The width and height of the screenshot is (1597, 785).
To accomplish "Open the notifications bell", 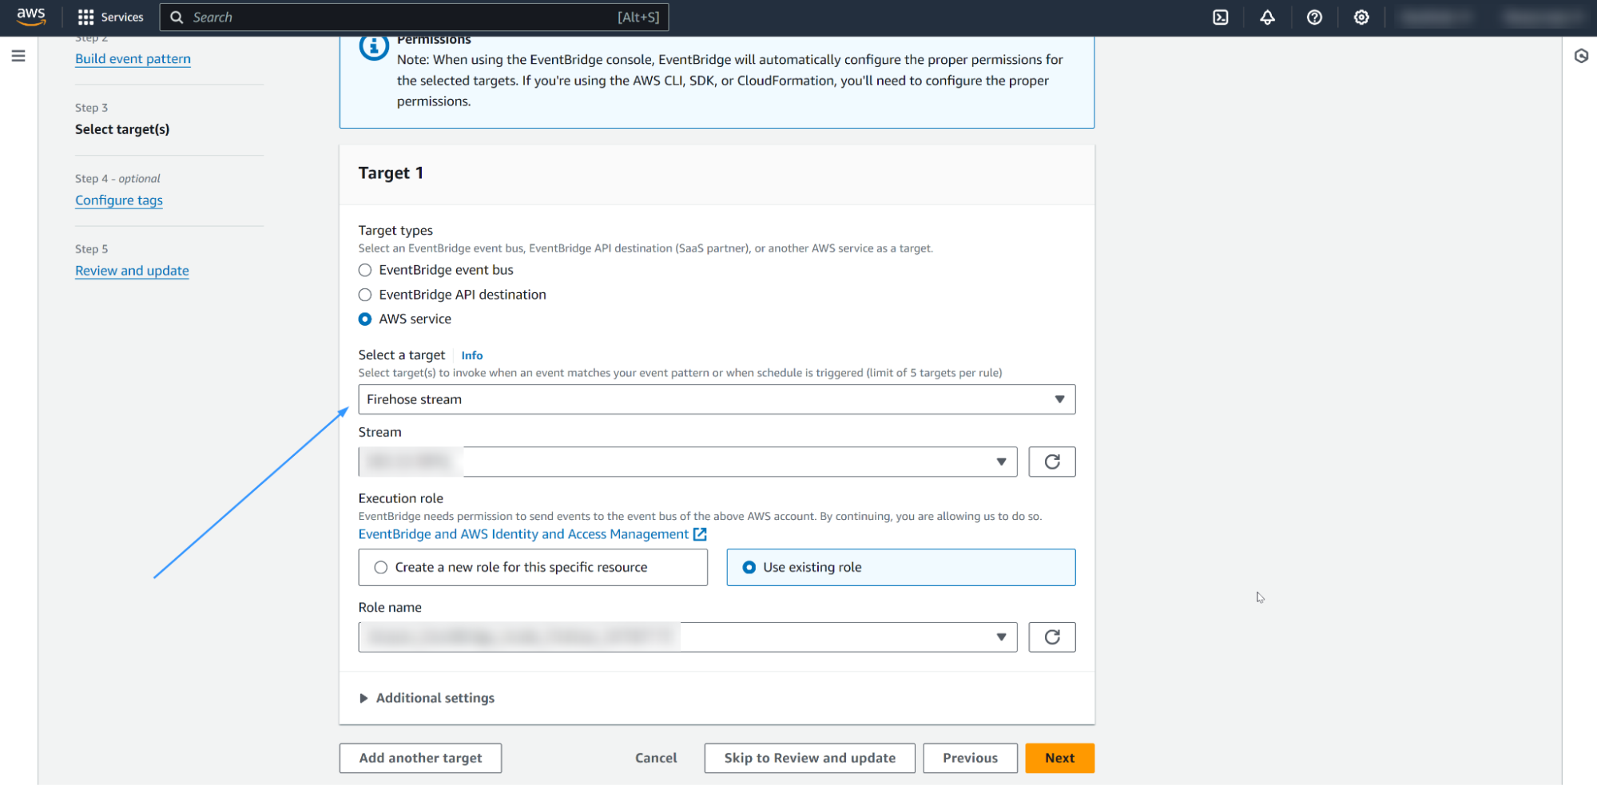I will tap(1267, 17).
